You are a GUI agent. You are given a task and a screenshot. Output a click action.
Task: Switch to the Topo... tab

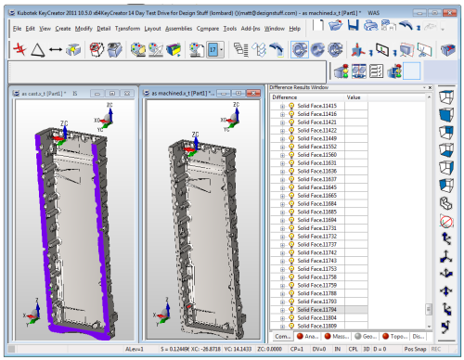point(395,336)
